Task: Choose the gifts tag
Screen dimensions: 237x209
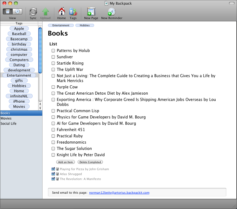Action: 19,81
